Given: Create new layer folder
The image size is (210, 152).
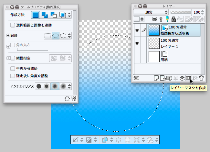Looking at the screenshot, I should pos(169,78).
